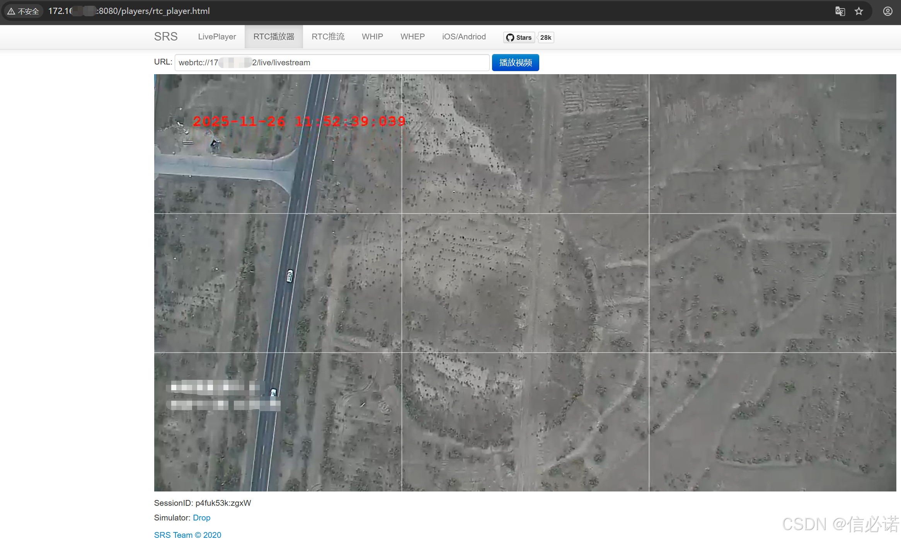Open the SRS Team © 2020 link

pyautogui.click(x=187, y=535)
